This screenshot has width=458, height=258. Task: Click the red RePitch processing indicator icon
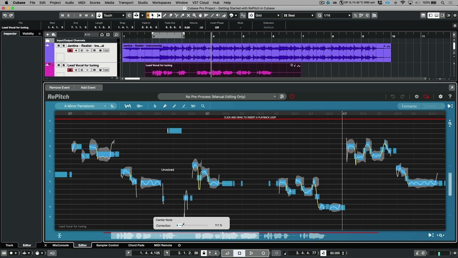292,96
